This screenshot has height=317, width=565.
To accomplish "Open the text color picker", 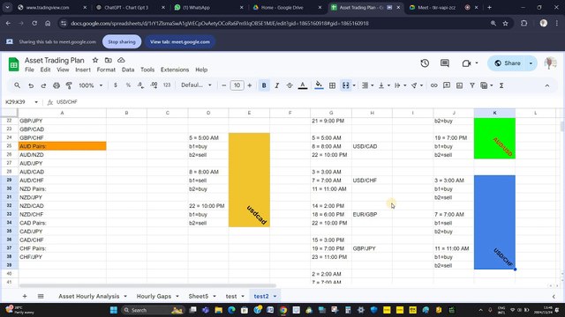I will tap(303, 85).
